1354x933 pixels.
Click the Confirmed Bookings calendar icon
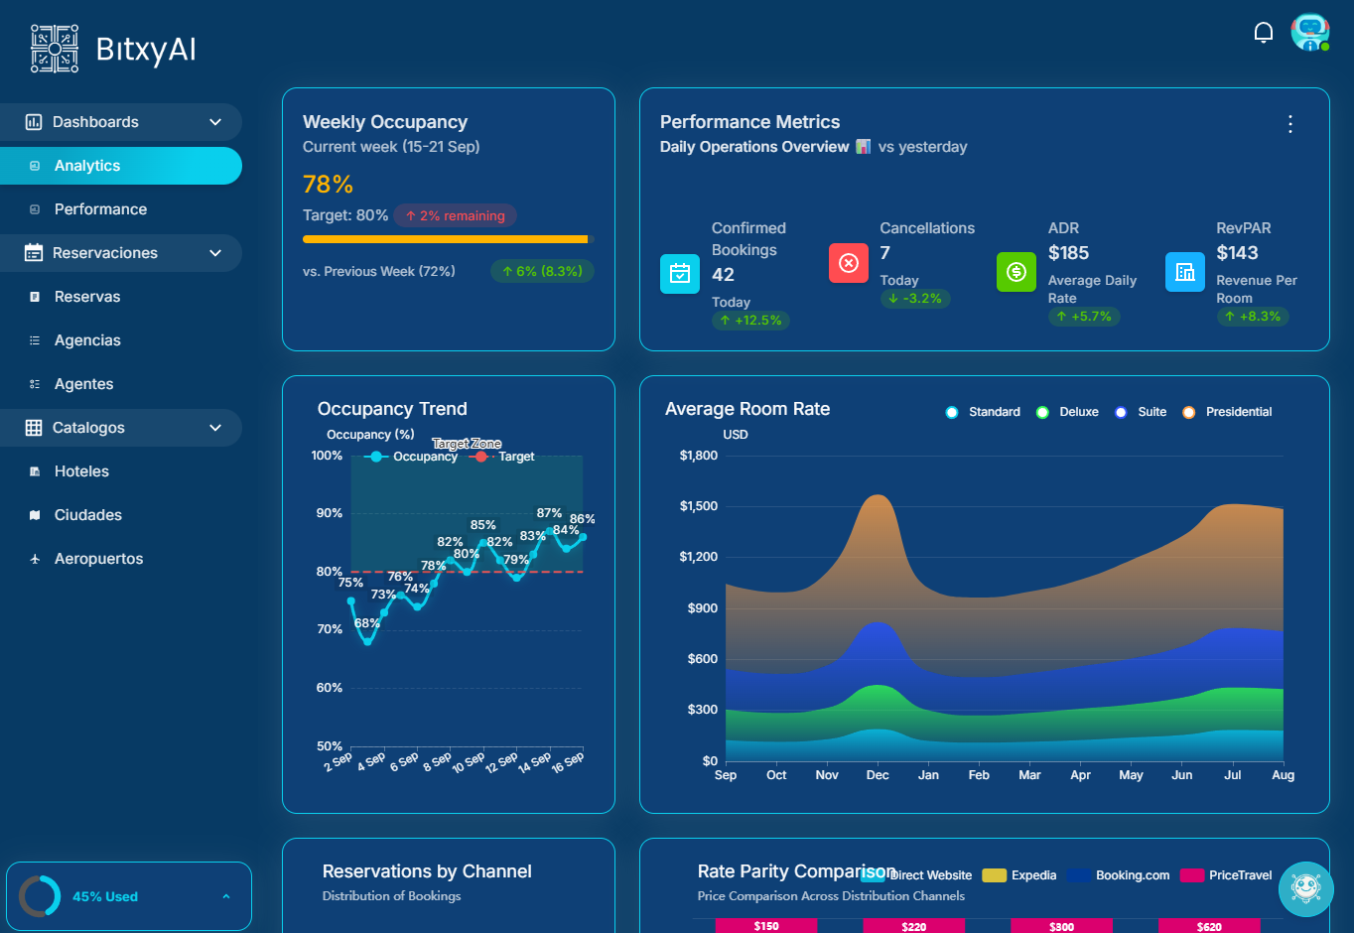coord(680,274)
